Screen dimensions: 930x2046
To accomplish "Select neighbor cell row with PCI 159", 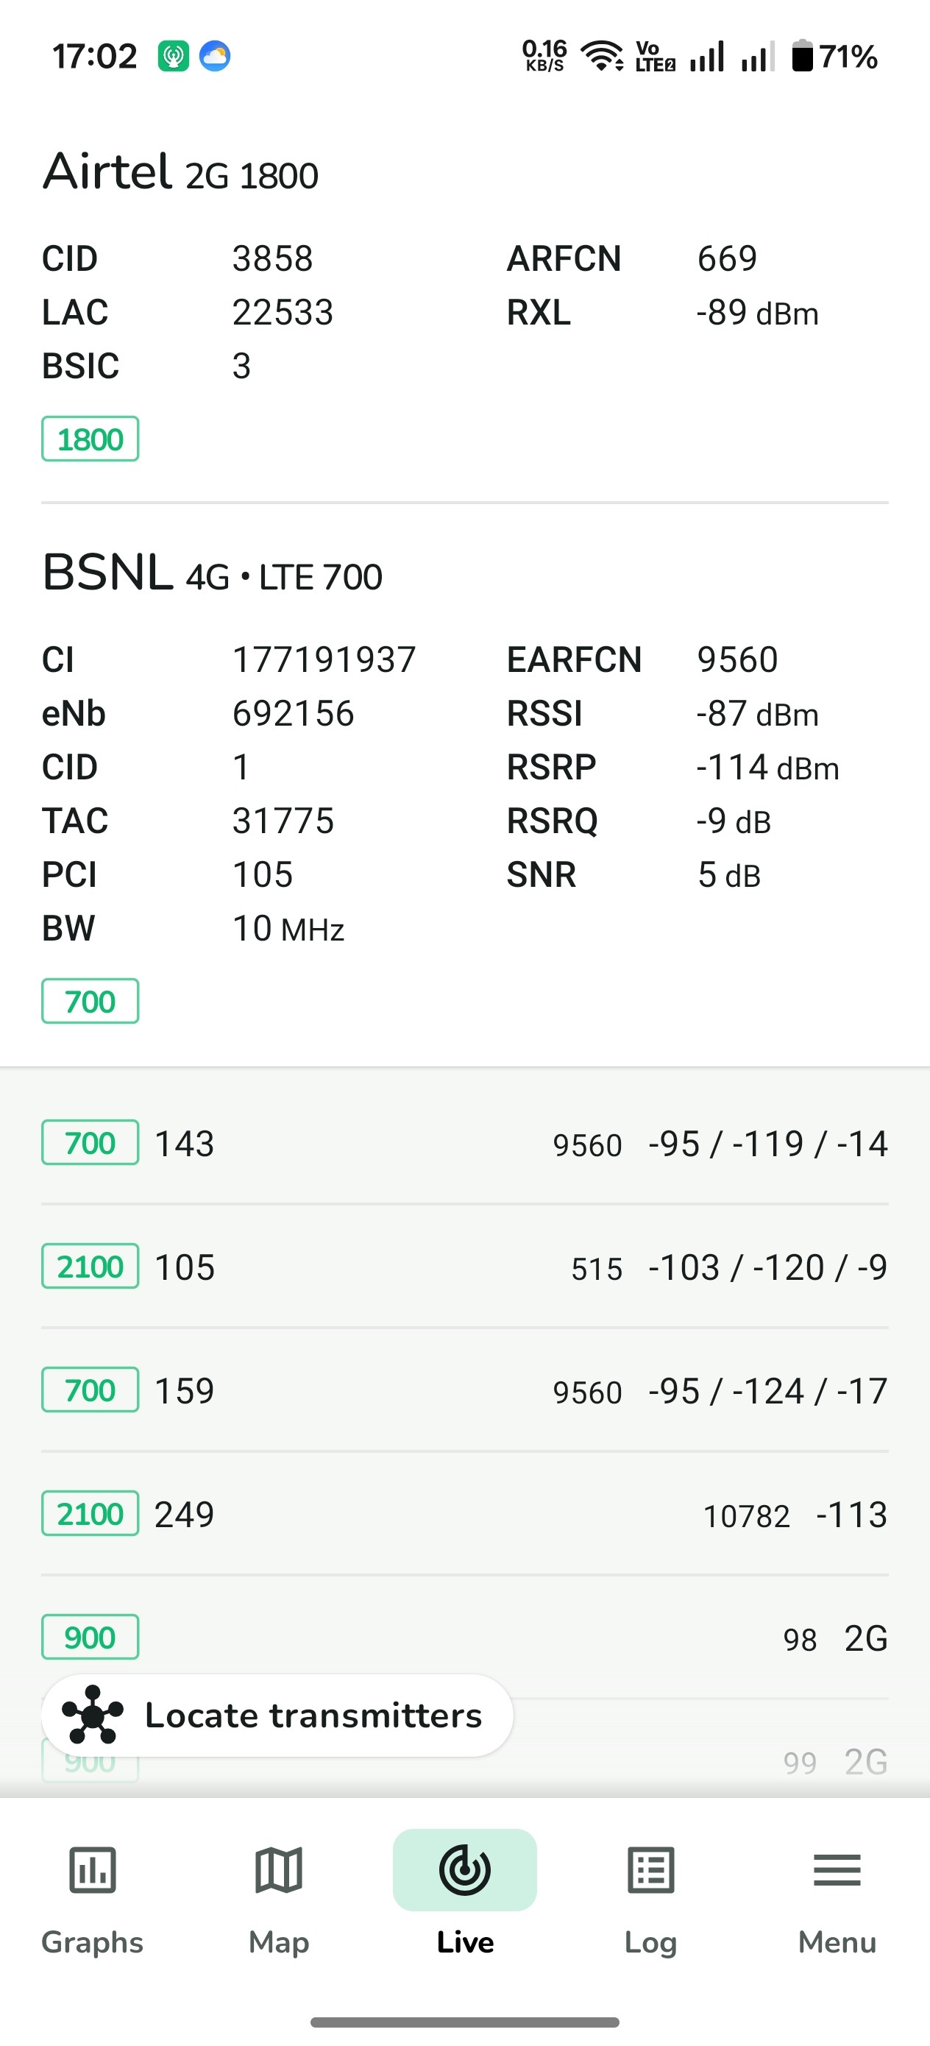I will [464, 1391].
